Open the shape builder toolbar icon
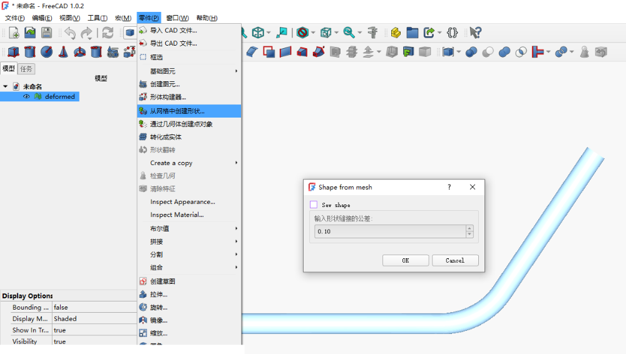This screenshot has width=626, height=354. click(x=130, y=52)
